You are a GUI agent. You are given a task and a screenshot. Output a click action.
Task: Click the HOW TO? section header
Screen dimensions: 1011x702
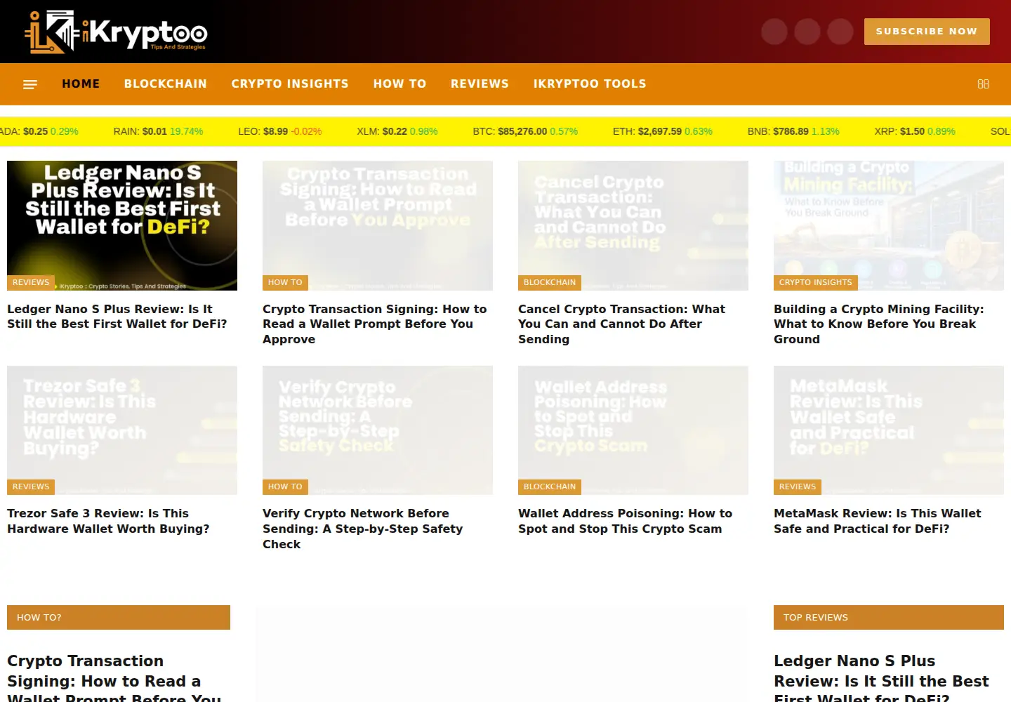(x=119, y=618)
